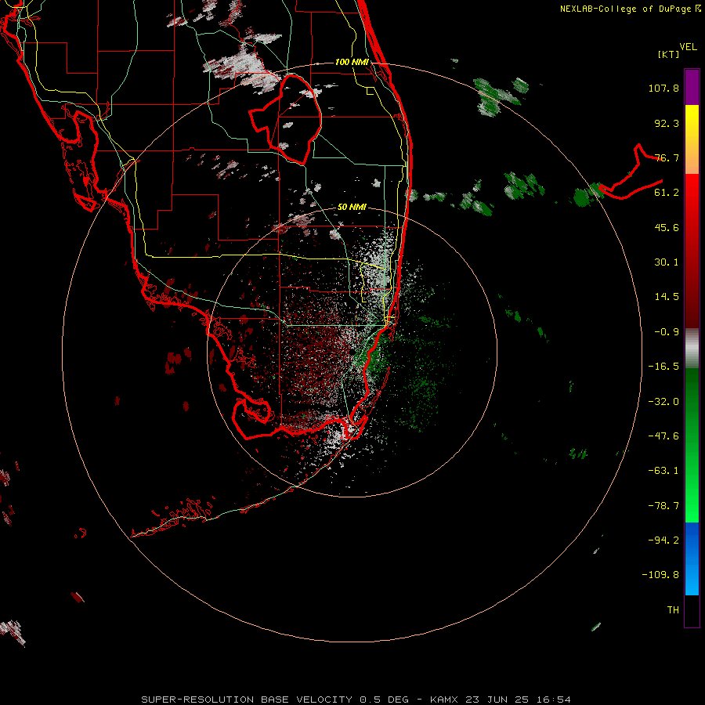Viewport: 705px width, 705px height.
Task: Click the -109.8 velocity scale value
Action: (x=660, y=575)
